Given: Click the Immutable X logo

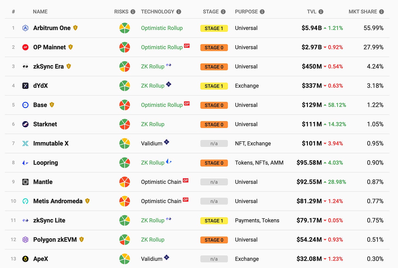Looking at the screenshot, I should tap(25, 143).
